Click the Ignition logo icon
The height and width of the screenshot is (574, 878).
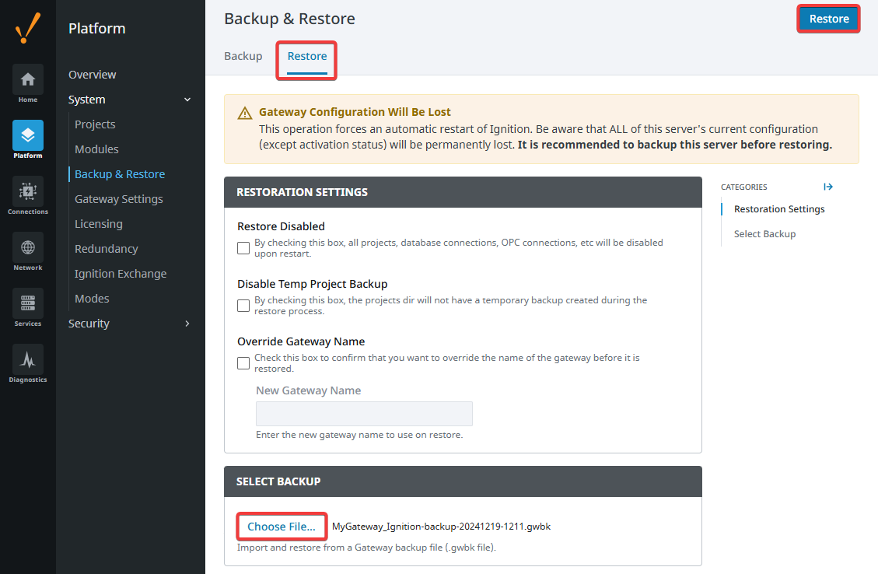(x=27, y=28)
